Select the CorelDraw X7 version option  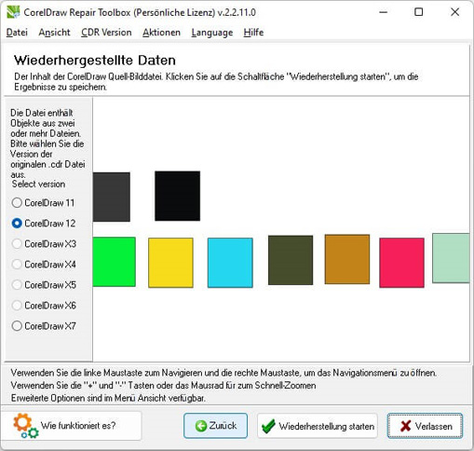[x=44, y=326]
